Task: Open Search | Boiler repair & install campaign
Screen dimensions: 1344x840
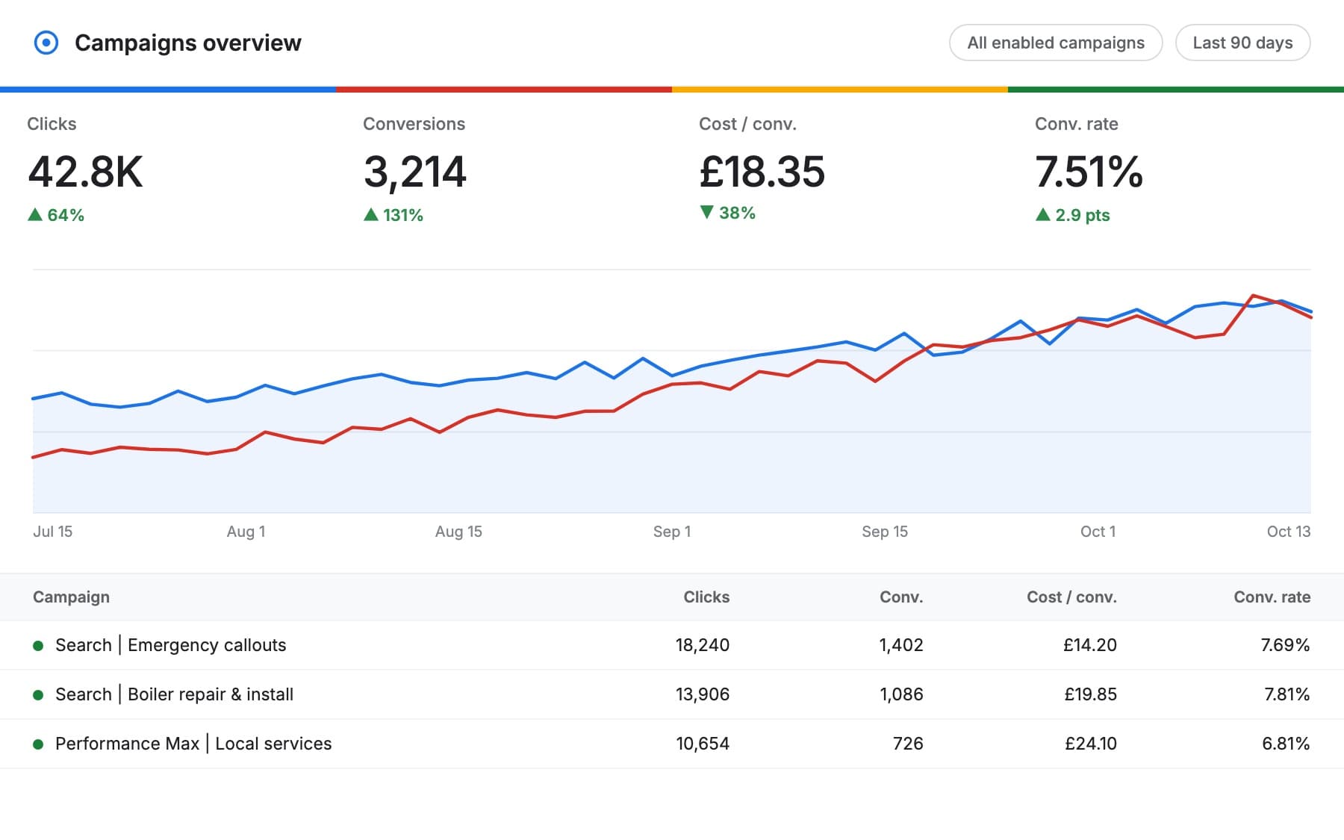Action: pyautogui.click(x=174, y=694)
